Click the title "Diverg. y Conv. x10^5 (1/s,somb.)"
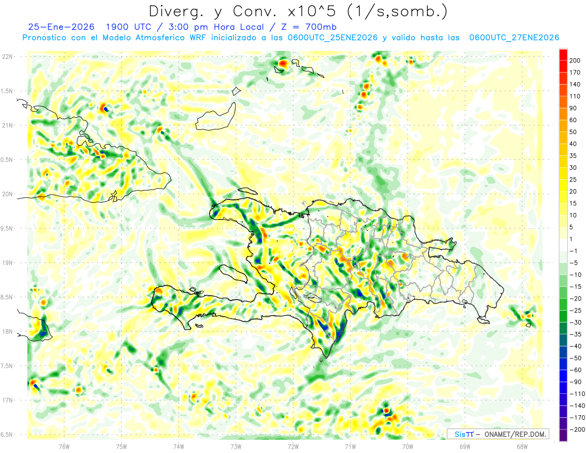 point(297,11)
